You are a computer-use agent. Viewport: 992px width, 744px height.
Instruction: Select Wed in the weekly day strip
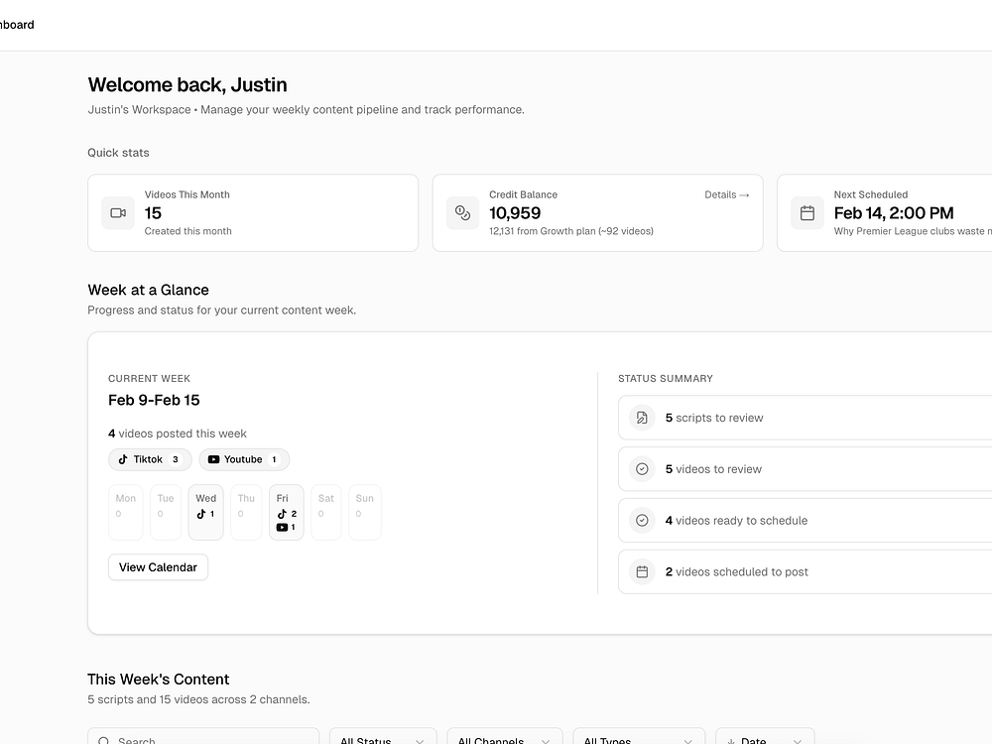point(205,512)
